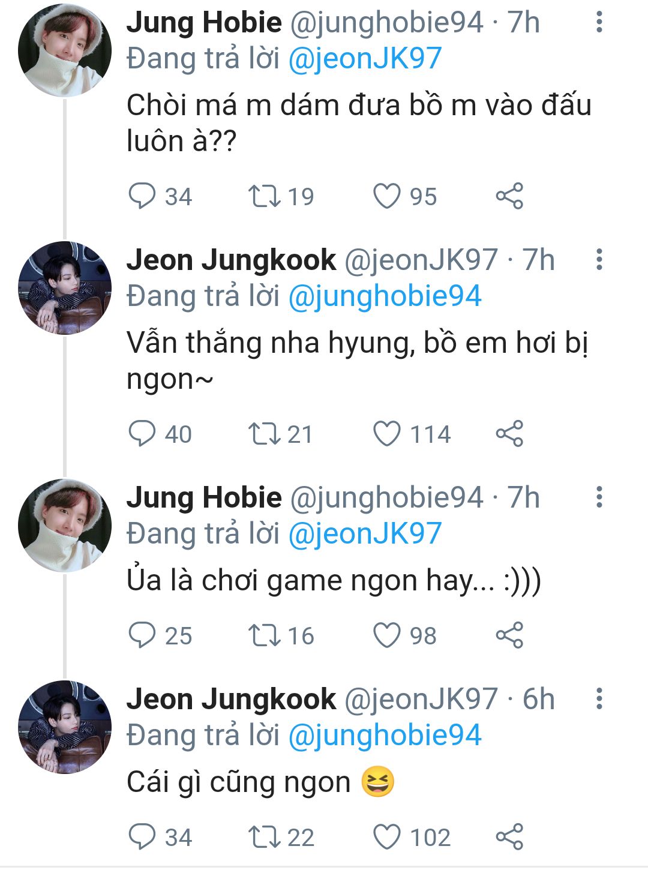Screen dimensions: 648x870
Task: Like the tweet with 114 likes
Action: [x=387, y=434]
